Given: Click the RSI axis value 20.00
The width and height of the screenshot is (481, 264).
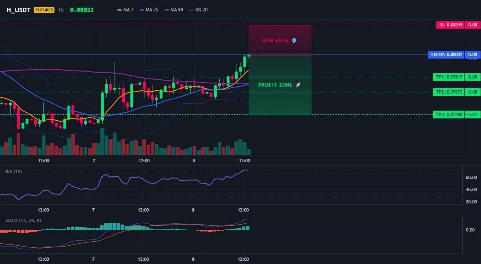Looking at the screenshot, I should click(x=471, y=202).
